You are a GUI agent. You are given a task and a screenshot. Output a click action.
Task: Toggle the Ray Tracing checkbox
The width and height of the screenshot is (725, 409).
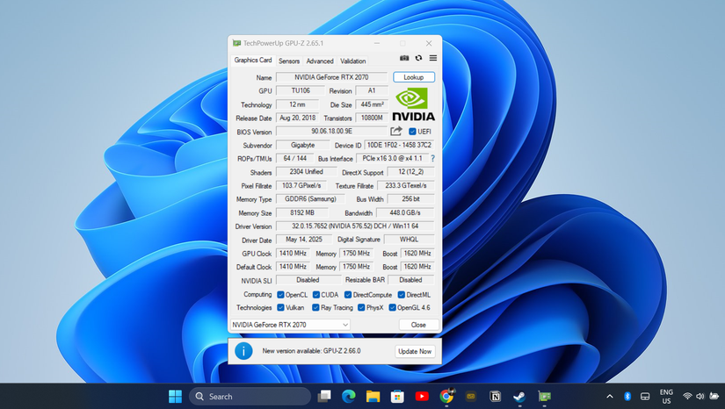pyautogui.click(x=315, y=308)
